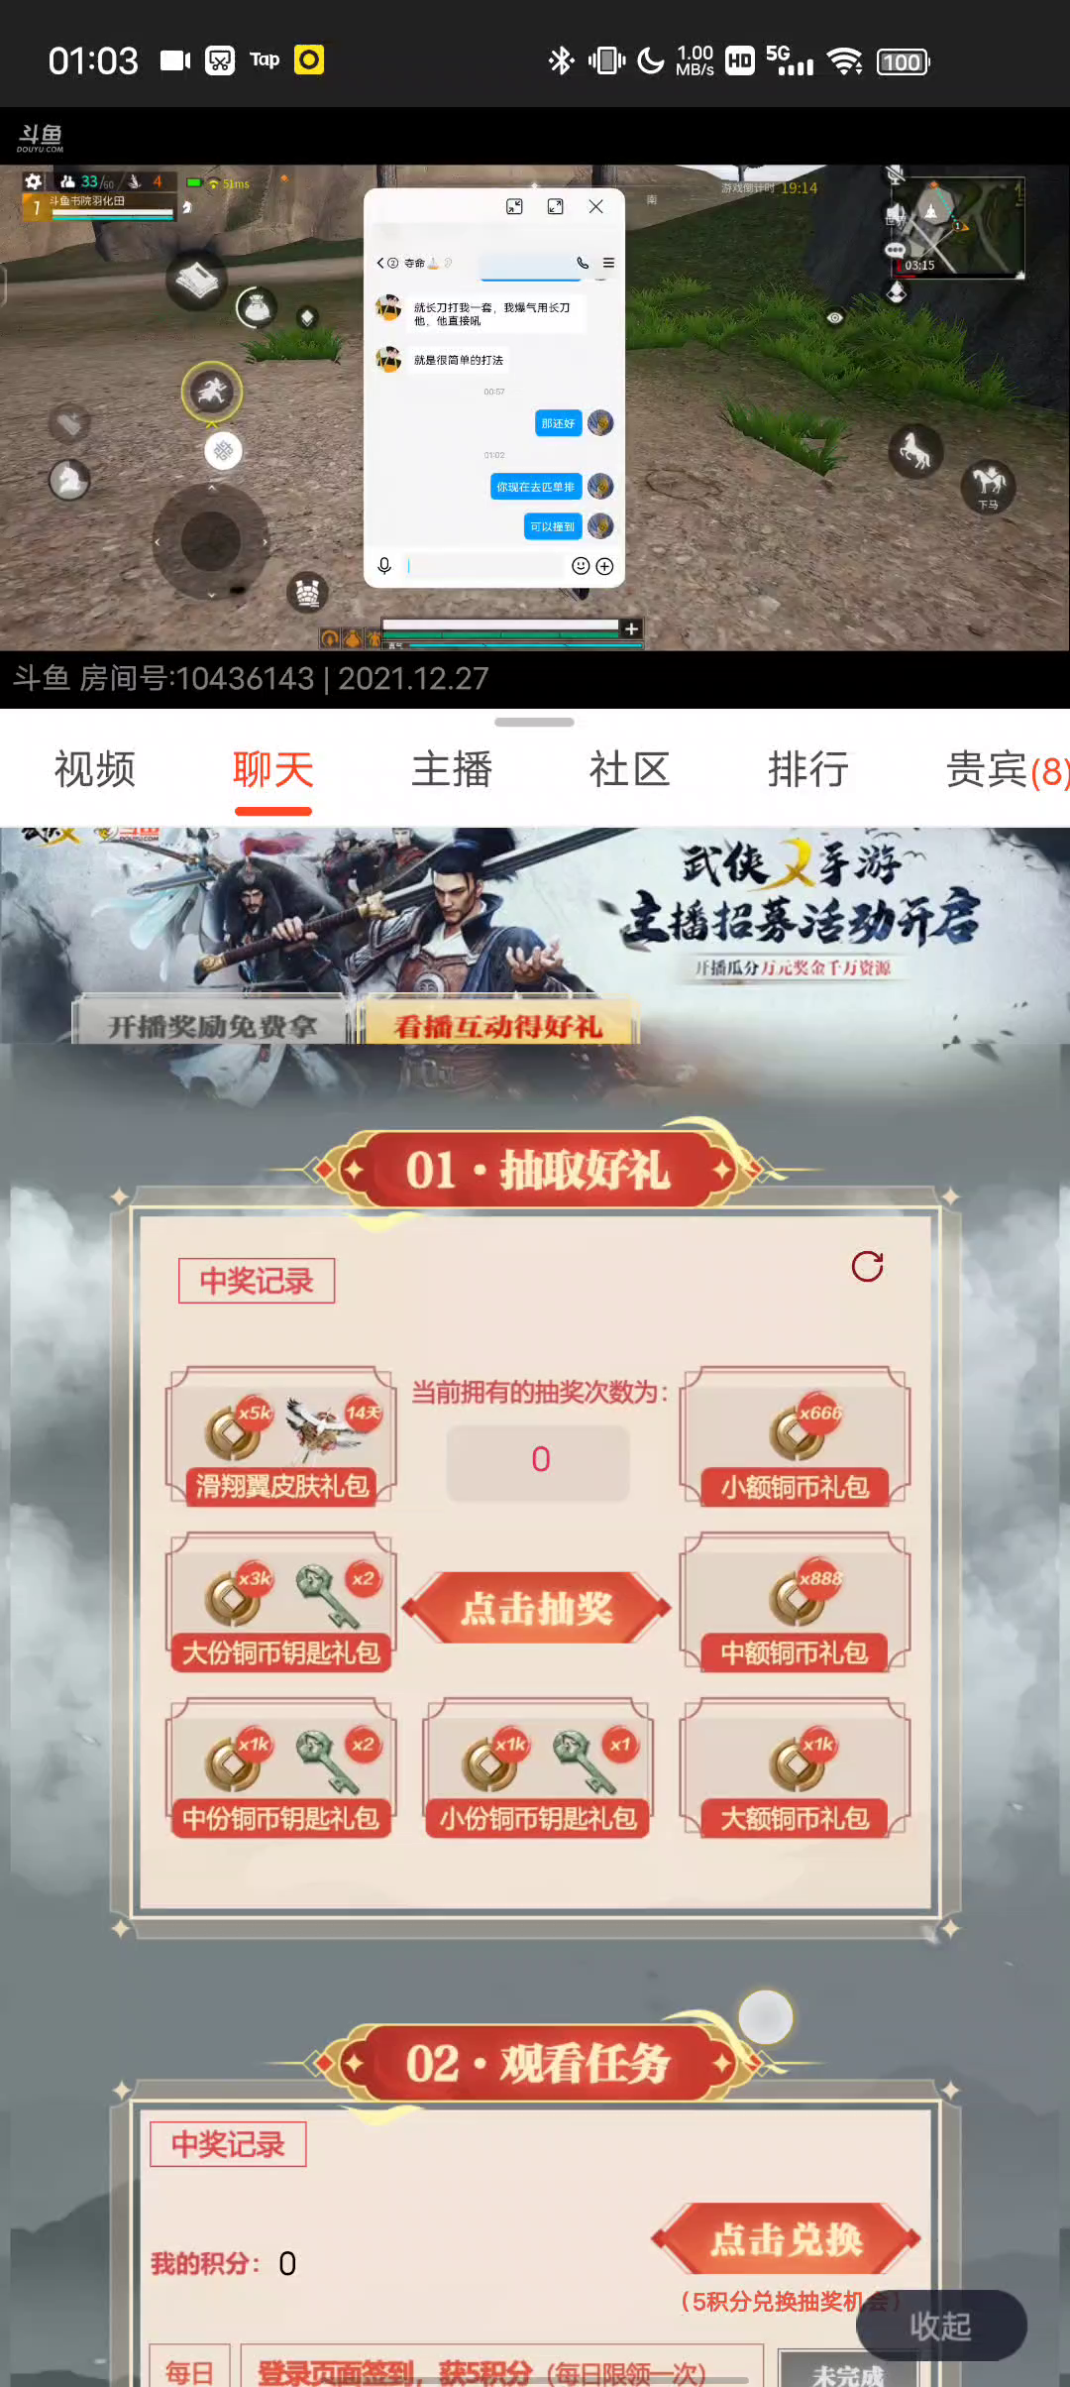
Task: Tap the virtual joystick control
Action: (211, 541)
